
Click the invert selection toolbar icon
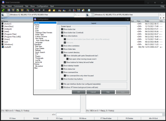pos(28,10)
